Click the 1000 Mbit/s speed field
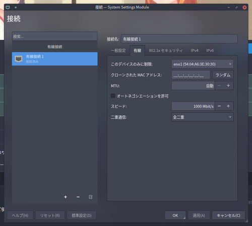Image resolution: width=252 pixels, height=226 pixels. pos(193,106)
